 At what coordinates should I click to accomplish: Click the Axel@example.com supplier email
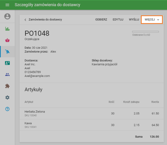pos(37,76)
